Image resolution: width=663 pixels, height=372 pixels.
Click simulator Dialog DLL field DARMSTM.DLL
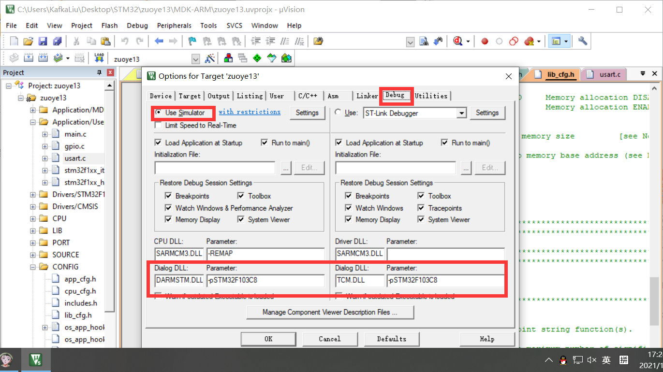[179, 280]
